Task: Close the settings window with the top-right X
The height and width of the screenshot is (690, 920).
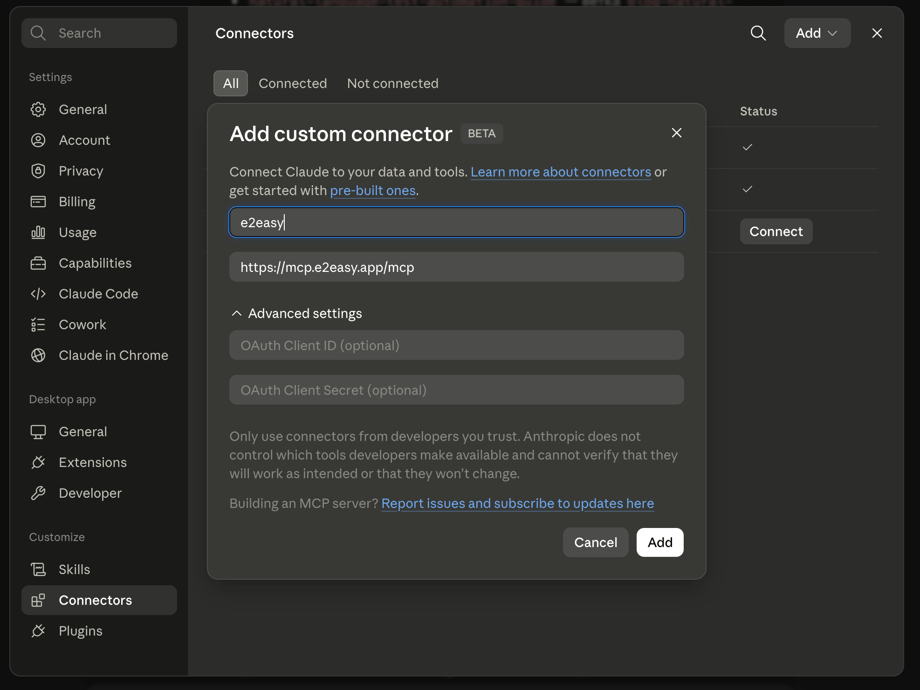Action: 877,33
